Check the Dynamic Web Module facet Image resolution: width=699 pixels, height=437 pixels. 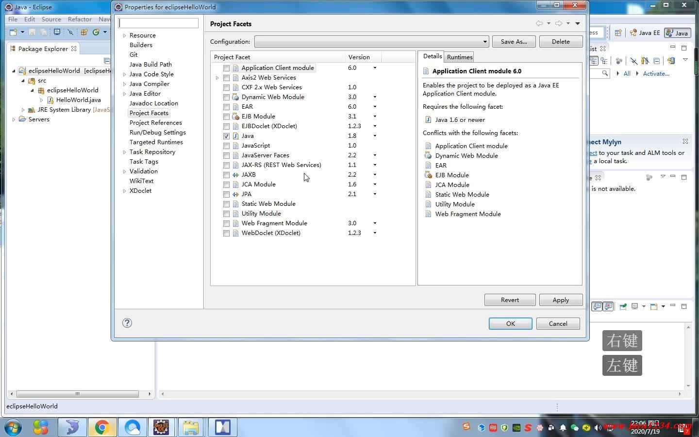click(x=226, y=97)
